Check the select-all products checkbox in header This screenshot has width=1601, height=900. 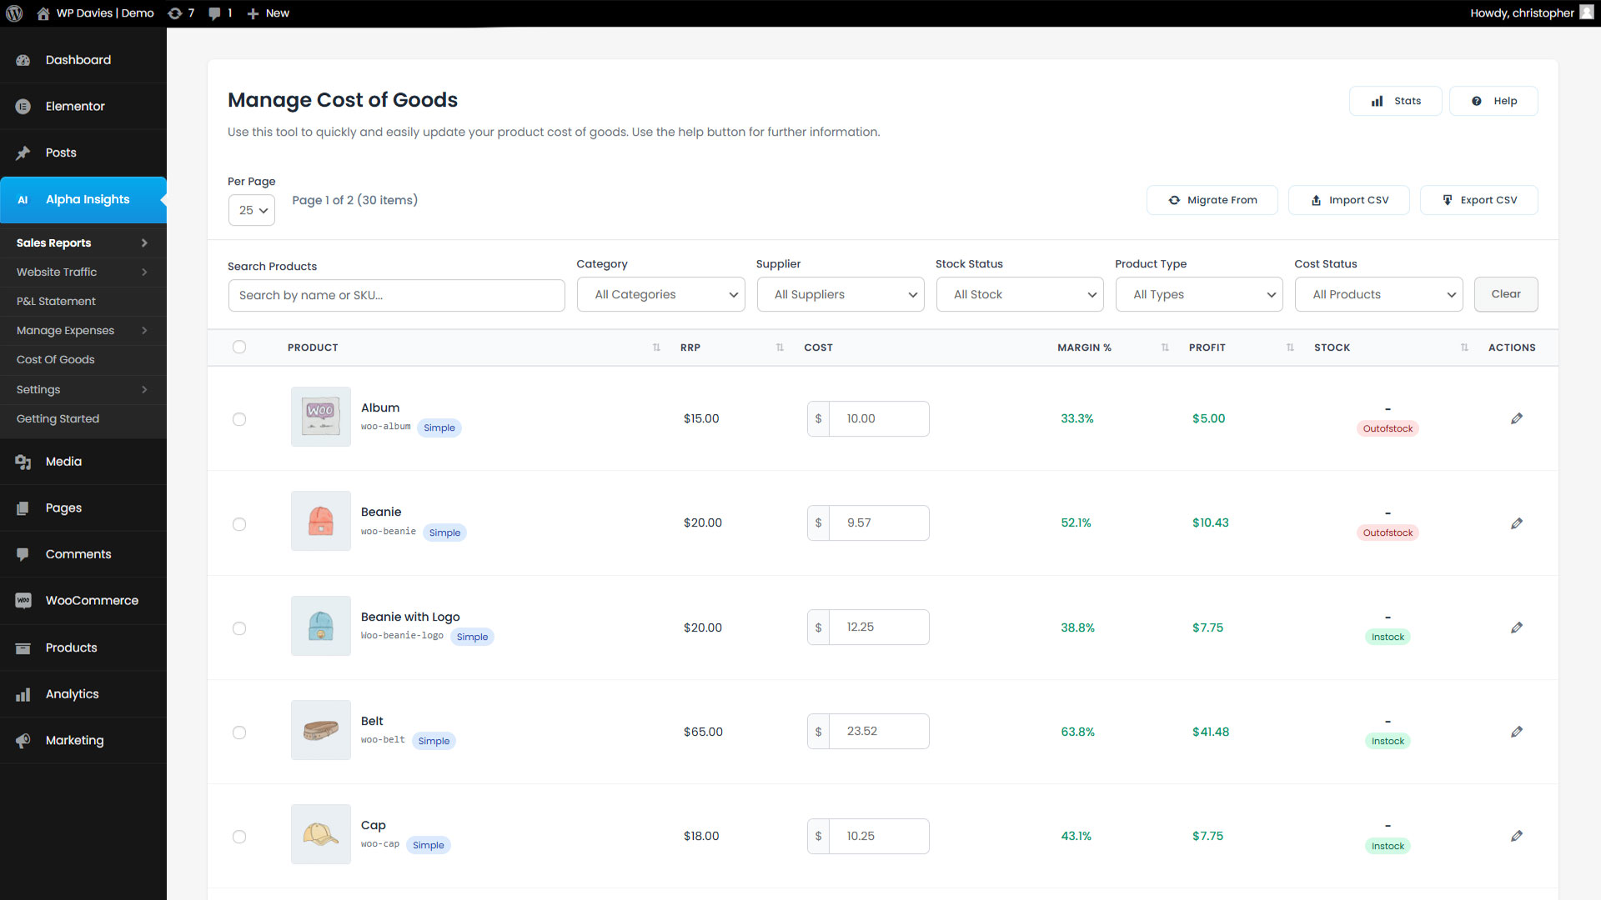[239, 347]
